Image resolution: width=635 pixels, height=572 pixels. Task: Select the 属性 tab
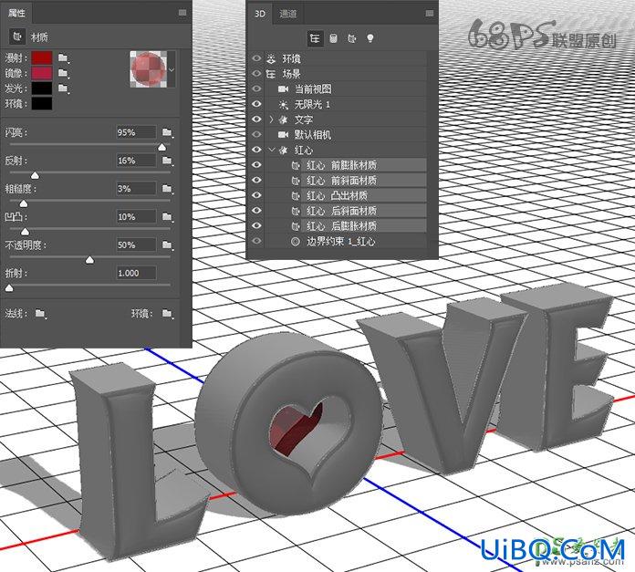(17, 13)
